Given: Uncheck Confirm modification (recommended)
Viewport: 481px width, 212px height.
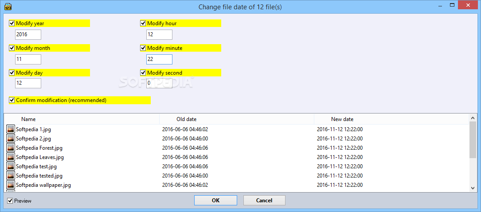Looking at the screenshot, I should click(12, 100).
